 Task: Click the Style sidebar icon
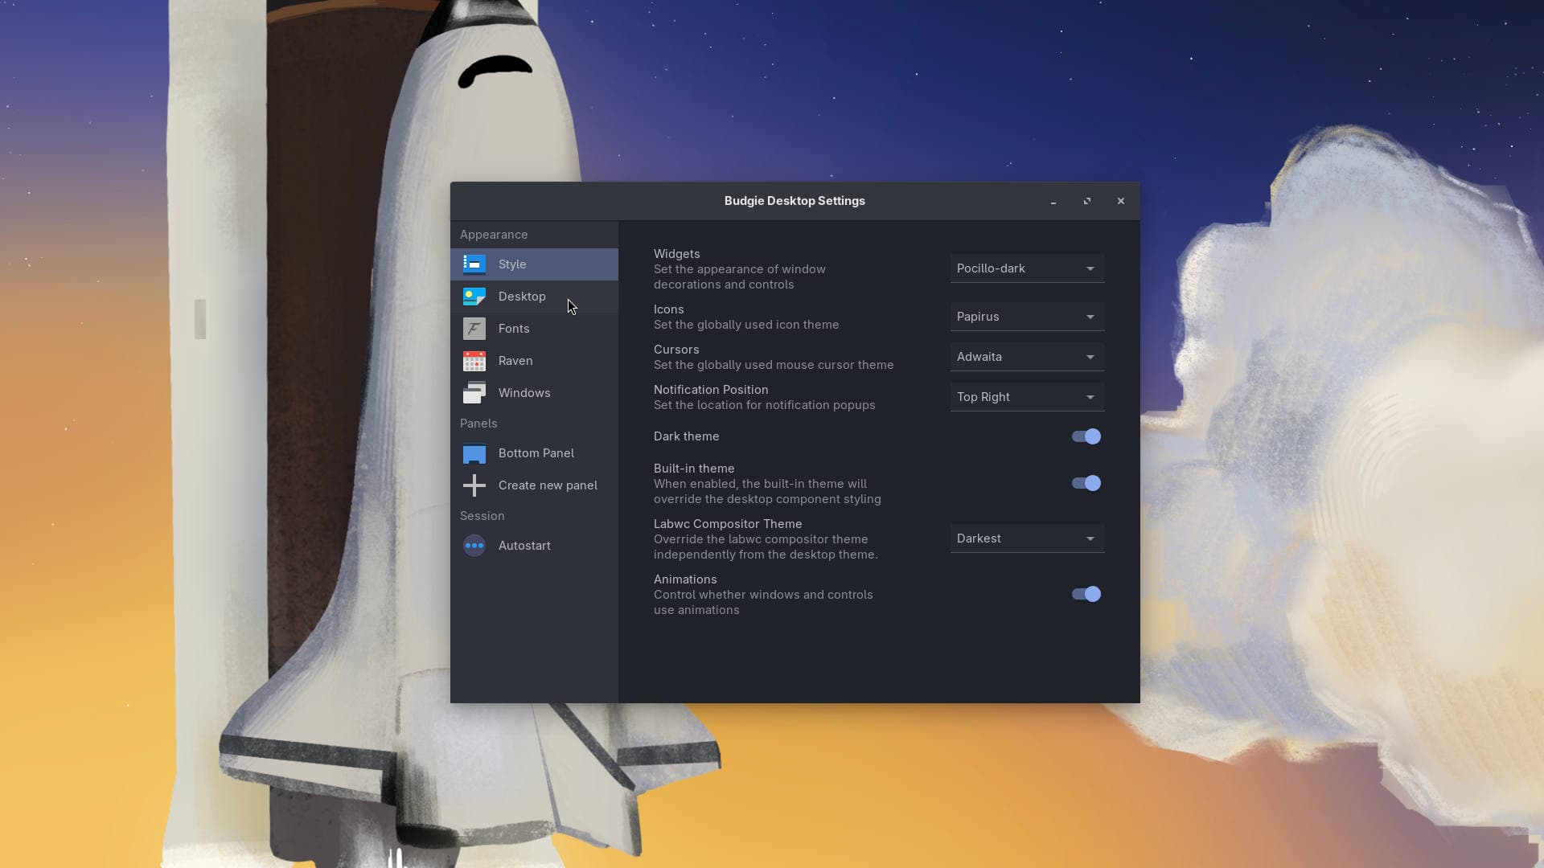pyautogui.click(x=474, y=264)
